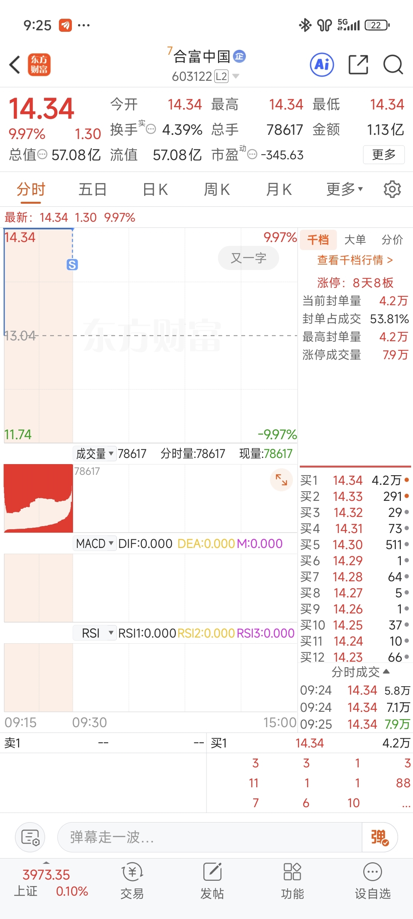The height and width of the screenshot is (919, 413).
Task: Tap the 买3 row at 14.32
Action: [x=355, y=512]
